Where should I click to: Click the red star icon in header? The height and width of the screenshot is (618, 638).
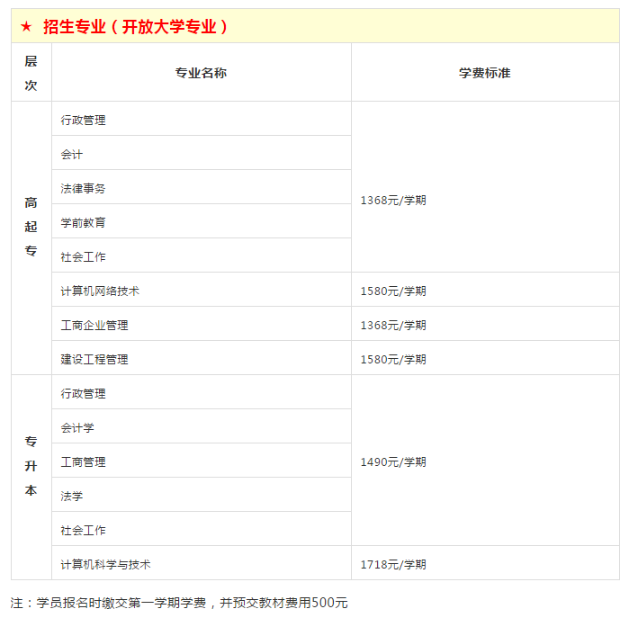pyautogui.click(x=27, y=27)
